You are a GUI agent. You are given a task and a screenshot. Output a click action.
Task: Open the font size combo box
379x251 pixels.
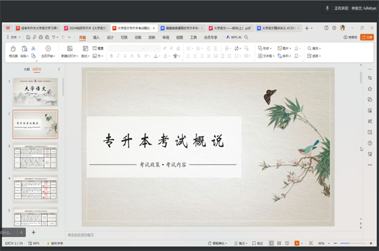pos(153,49)
